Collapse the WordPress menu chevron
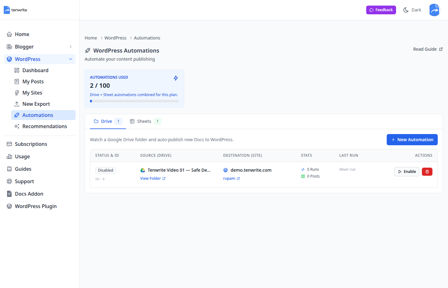The image size is (448, 288). click(71, 59)
